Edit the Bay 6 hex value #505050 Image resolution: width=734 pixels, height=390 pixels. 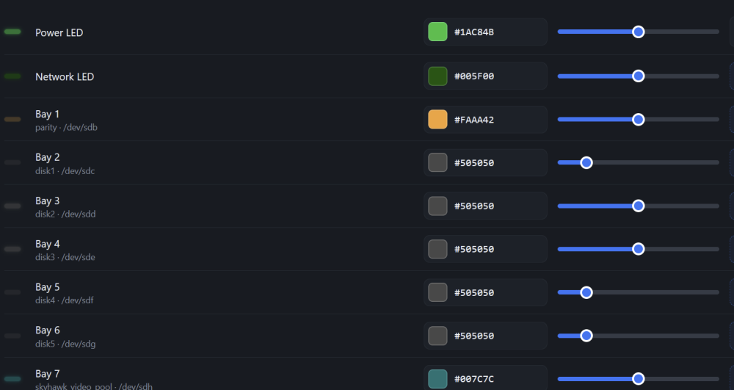473,336
